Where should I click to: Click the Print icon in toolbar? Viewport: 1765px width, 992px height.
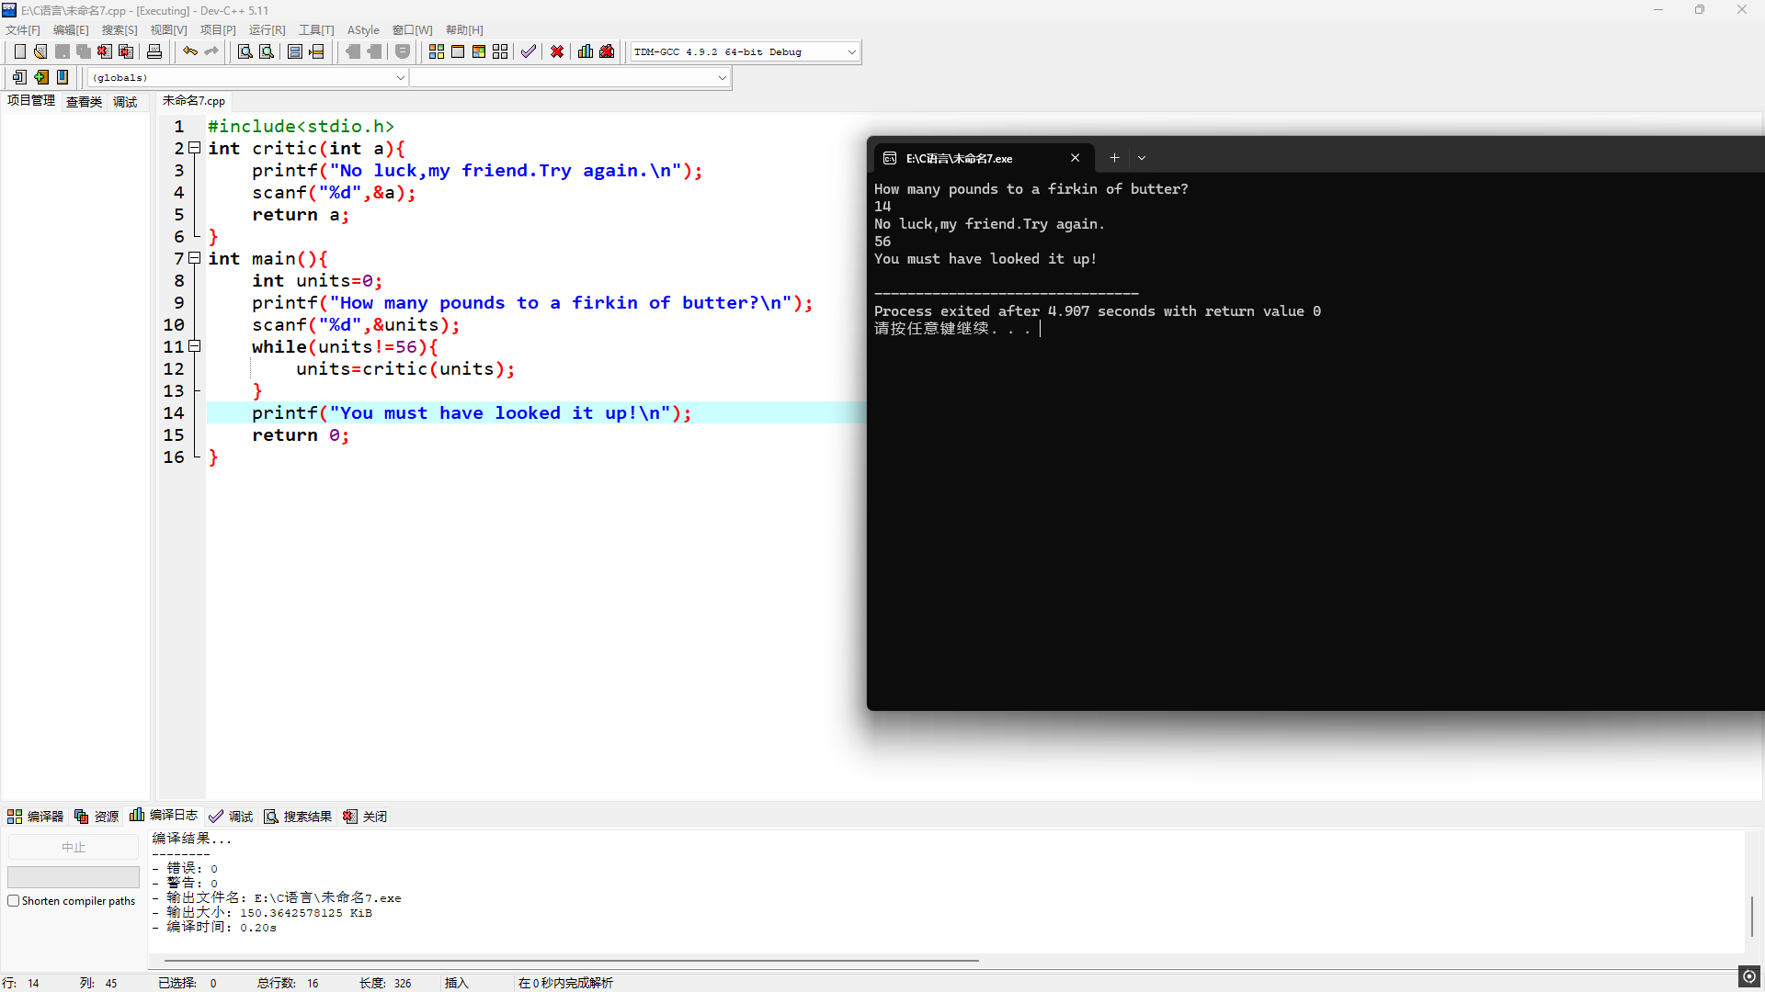pos(154,51)
